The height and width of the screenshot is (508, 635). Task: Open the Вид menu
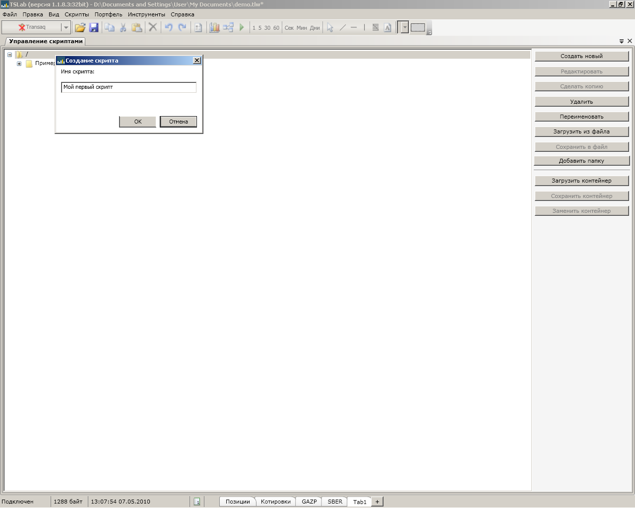point(54,14)
